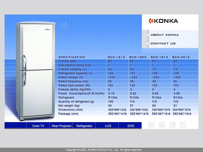
Task: Click the Net weight (kg) label
Action: (x=69, y=105)
